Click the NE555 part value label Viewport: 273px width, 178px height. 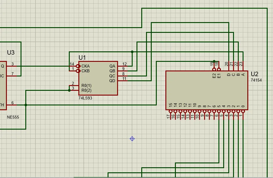[13, 117]
